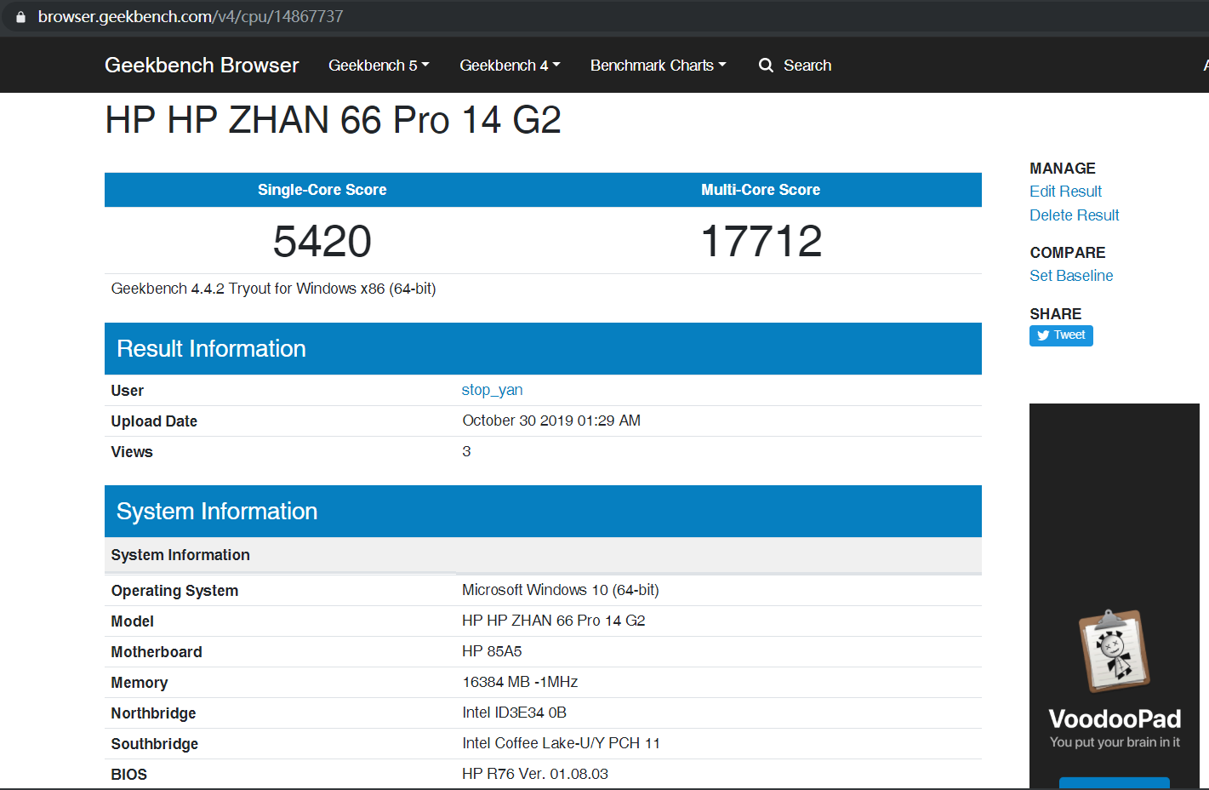Click the COMPARE sidebar heading

tap(1068, 253)
